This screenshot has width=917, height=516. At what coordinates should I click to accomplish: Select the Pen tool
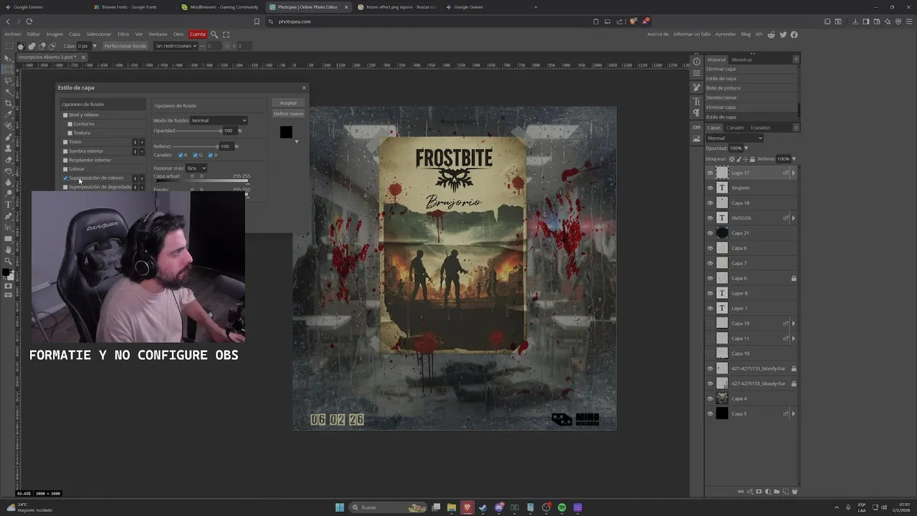[9, 216]
